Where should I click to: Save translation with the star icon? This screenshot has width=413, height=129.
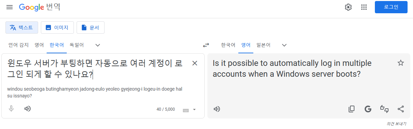coord(401,63)
